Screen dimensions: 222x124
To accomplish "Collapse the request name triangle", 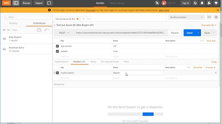I will point(55,25).
